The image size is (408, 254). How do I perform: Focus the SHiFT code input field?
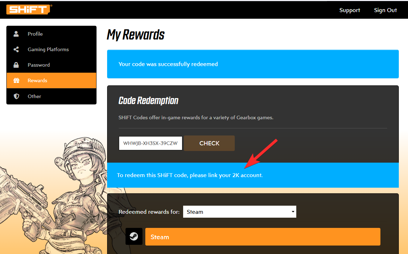coord(150,143)
